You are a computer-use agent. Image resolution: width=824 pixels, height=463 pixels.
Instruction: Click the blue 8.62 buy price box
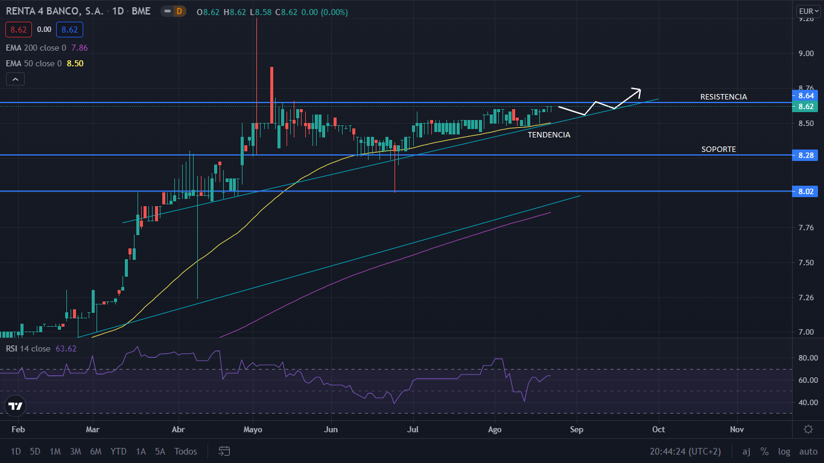[x=69, y=29]
